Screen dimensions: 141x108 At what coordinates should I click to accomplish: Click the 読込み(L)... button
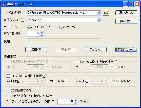click(126, 13)
